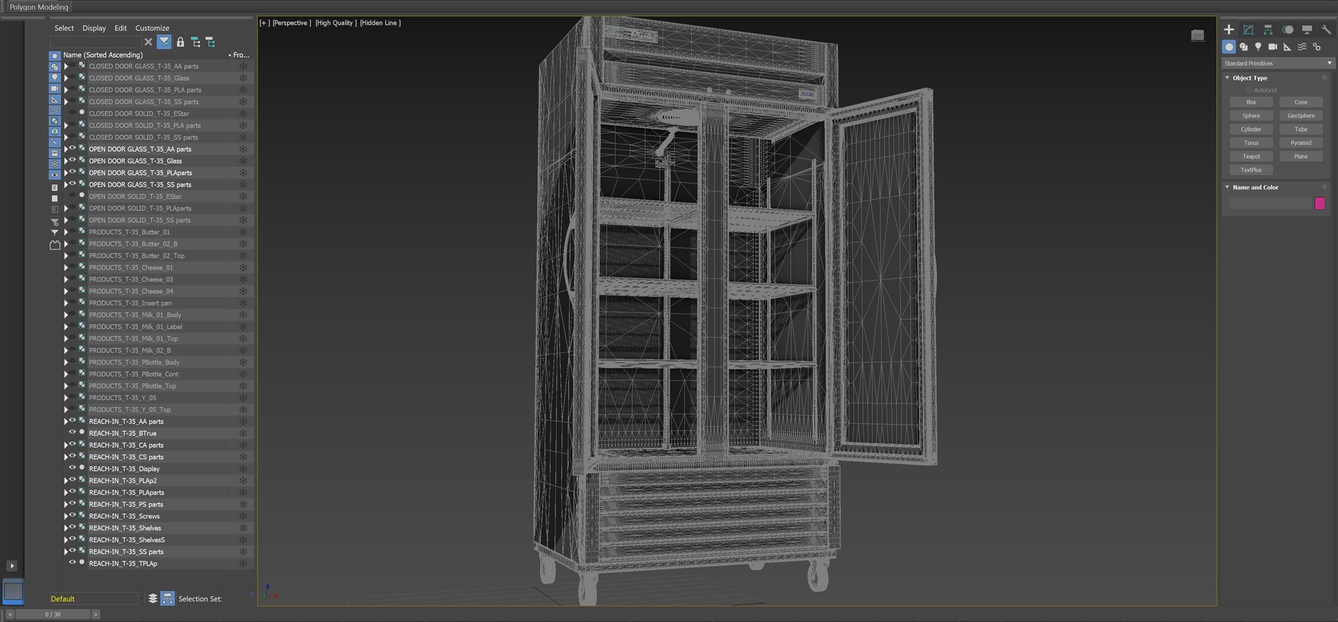
Task: Expand REACH-IN_T-35_Shelves tree row
Action: [x=66, y=528]
